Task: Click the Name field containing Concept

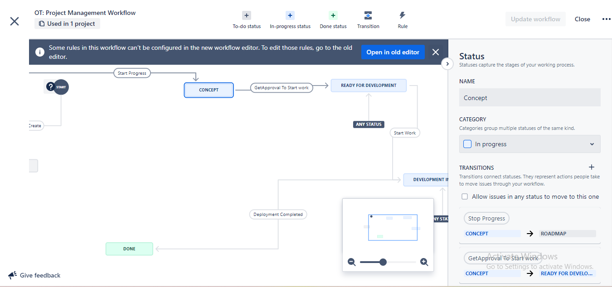Action: coord(529,97)
